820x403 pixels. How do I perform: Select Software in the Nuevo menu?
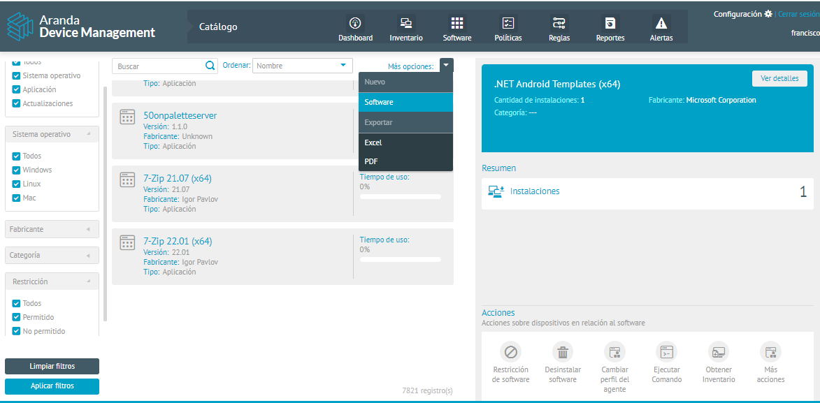pyautogui.click(x=406, y=103)
